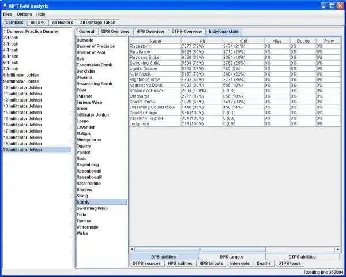
Task: Switch to the All Damage Taken tab
Action: click(98, 23)
